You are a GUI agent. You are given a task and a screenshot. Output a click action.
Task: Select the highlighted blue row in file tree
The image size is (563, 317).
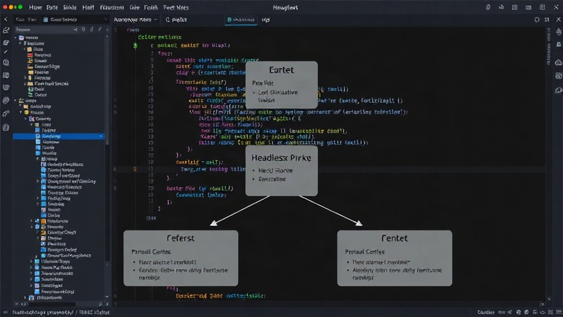(x=59, y=136)
